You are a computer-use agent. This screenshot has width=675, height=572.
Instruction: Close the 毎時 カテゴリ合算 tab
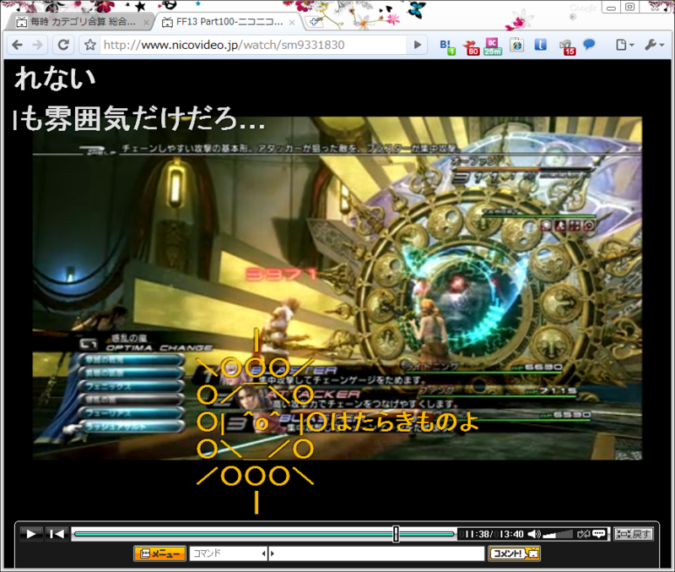[x=146, y=22]
